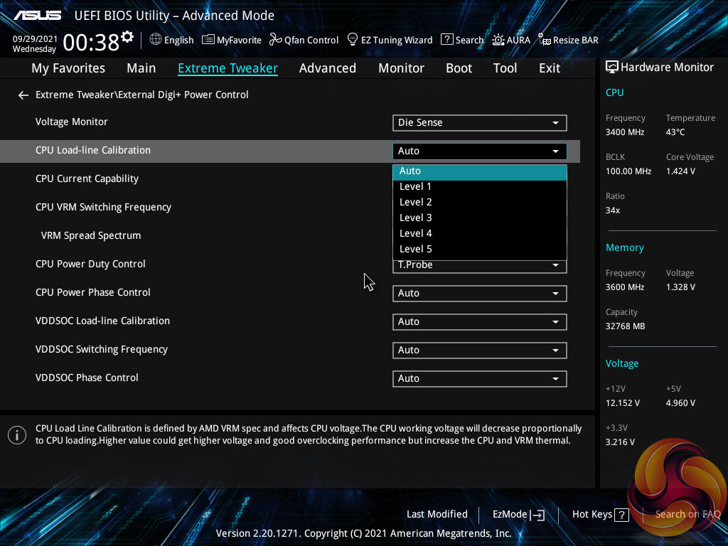Image resolution: width=728 pixels, height=546 pixels.
Task: Open VDDSOC Load-line Calibration dropdown
Action: point(480,322)
